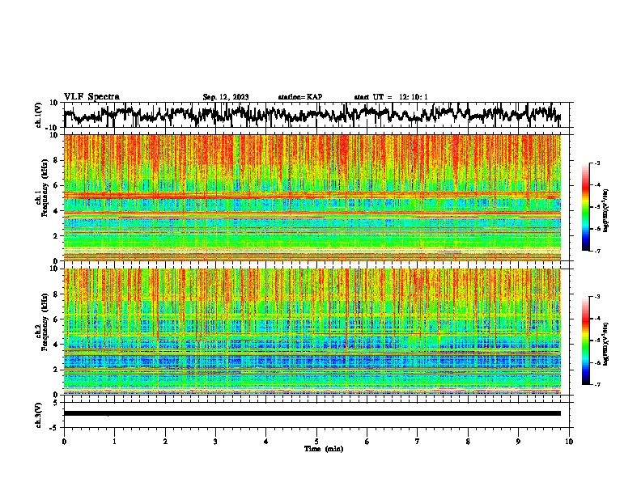
Task: Click the ch.2 spectrogram color scale bar
Action: (585, 341)
